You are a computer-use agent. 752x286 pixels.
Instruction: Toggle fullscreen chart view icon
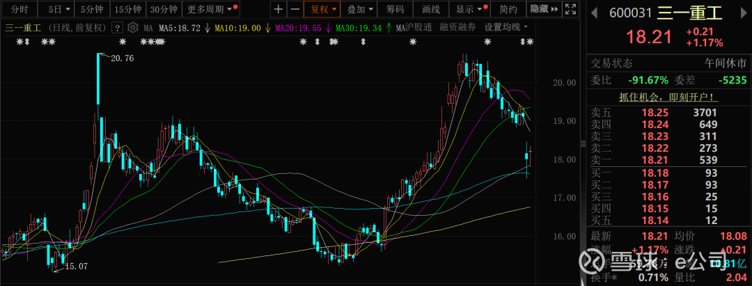[x=570, y=9]
